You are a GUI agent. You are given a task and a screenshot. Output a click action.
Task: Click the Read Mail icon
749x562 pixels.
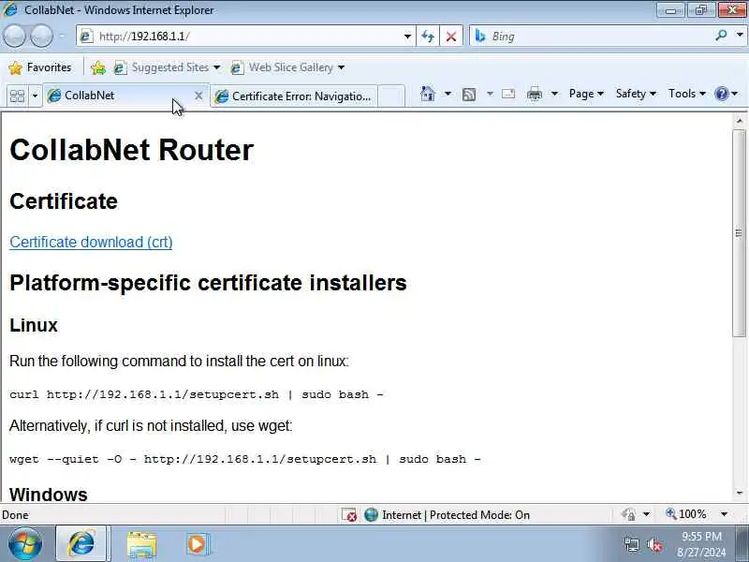(x=508, y=94)
